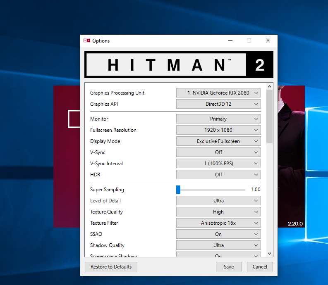Click the Shadow Quality label

pos(107,245)
